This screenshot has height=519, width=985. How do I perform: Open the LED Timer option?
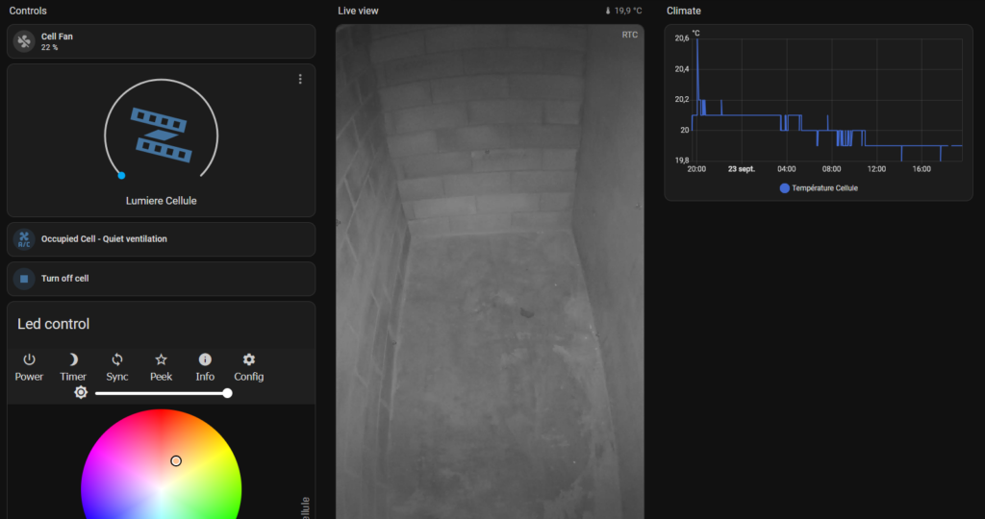pyautogui.click(x=73, y=367)
